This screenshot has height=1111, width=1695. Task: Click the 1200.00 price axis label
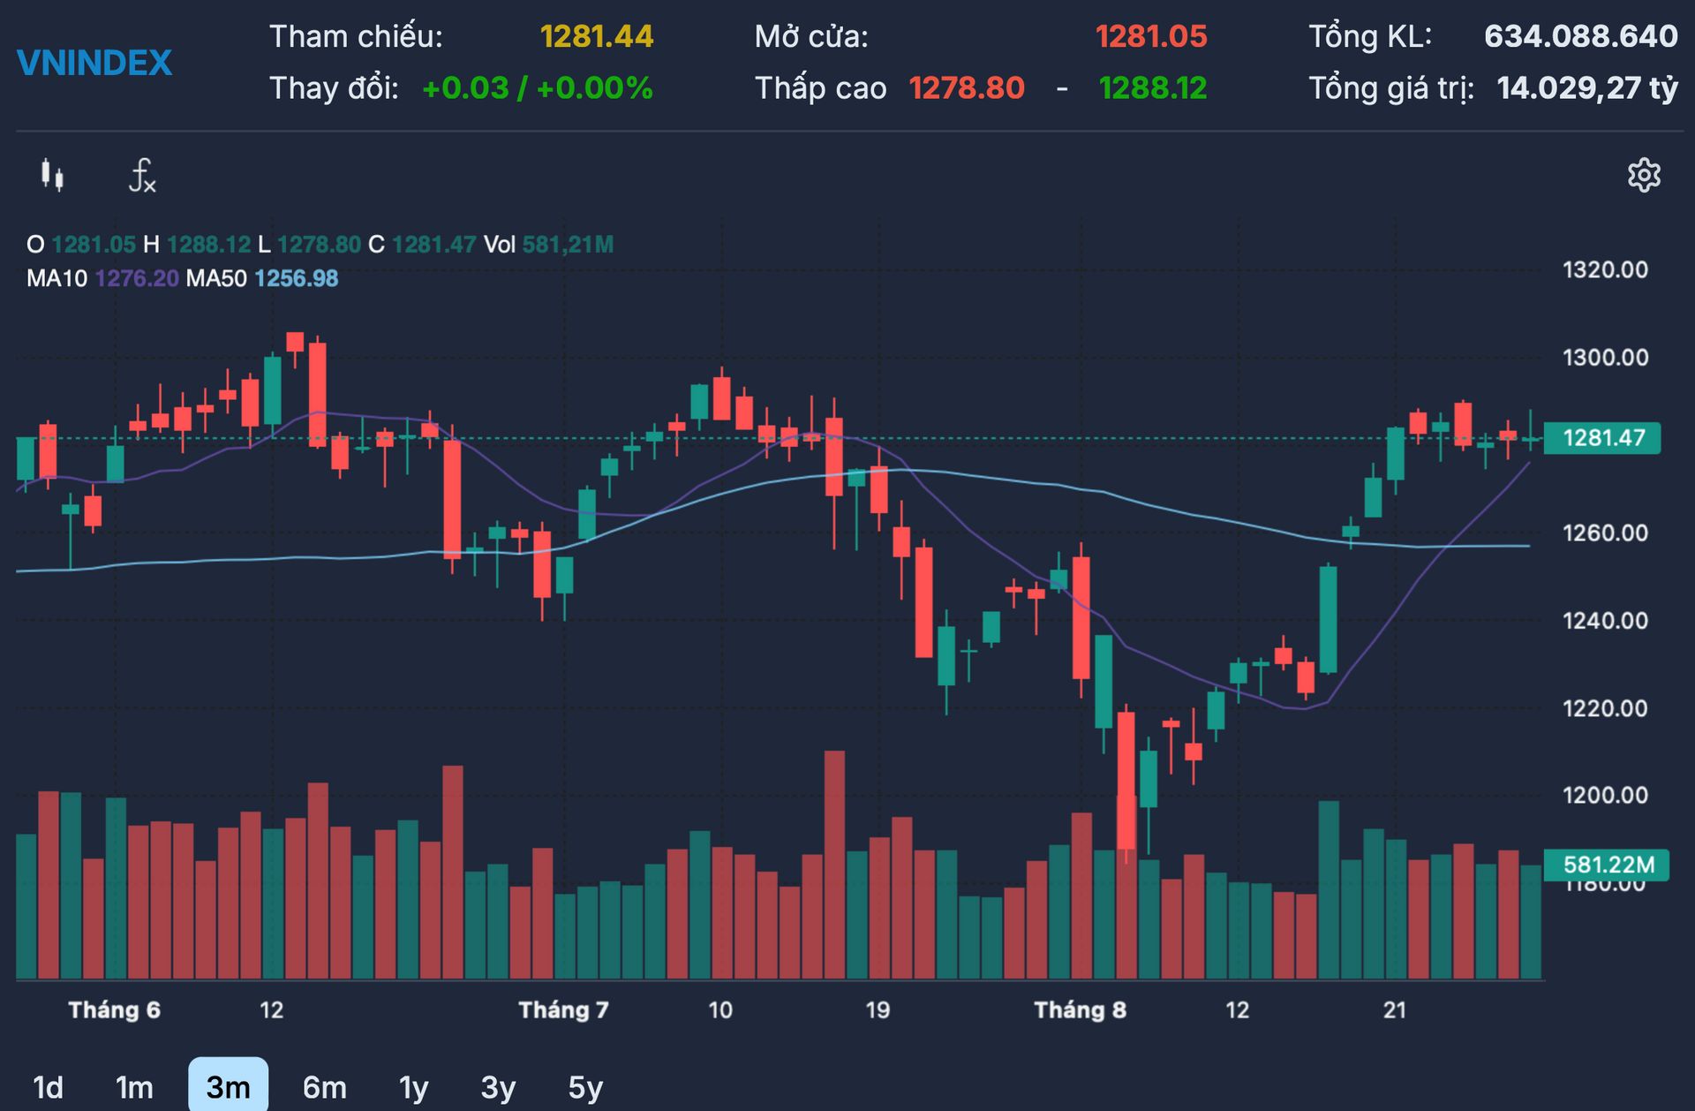[1605, 795]
